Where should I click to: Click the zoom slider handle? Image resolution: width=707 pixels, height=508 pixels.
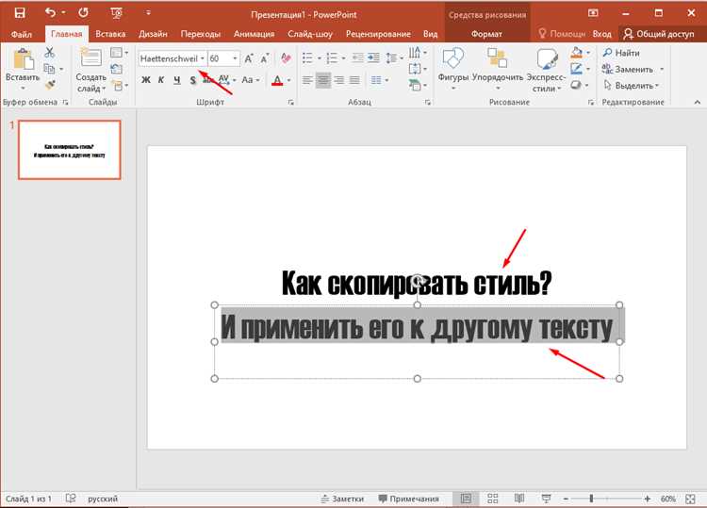coord(591,499)
